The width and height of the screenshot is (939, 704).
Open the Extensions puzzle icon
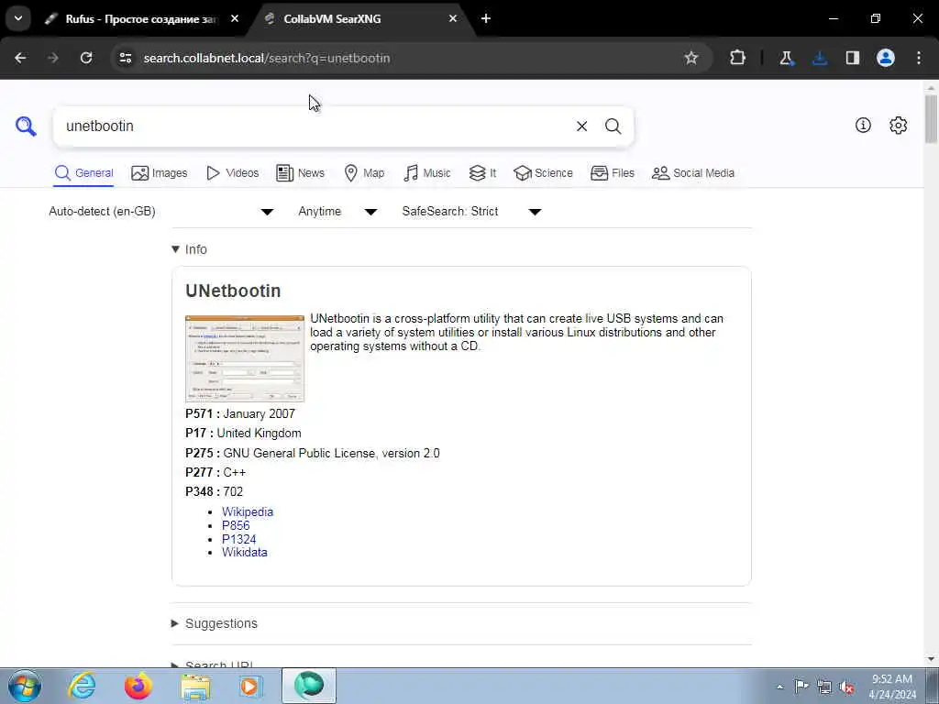click(x=738, y=58)
